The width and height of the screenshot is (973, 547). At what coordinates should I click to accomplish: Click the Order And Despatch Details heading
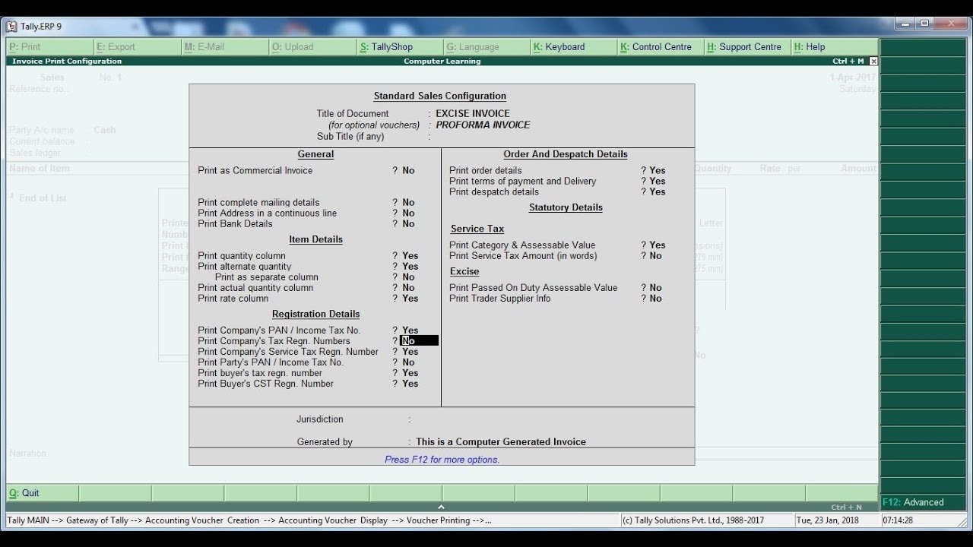pyautogui.click(x=566, y=154)
